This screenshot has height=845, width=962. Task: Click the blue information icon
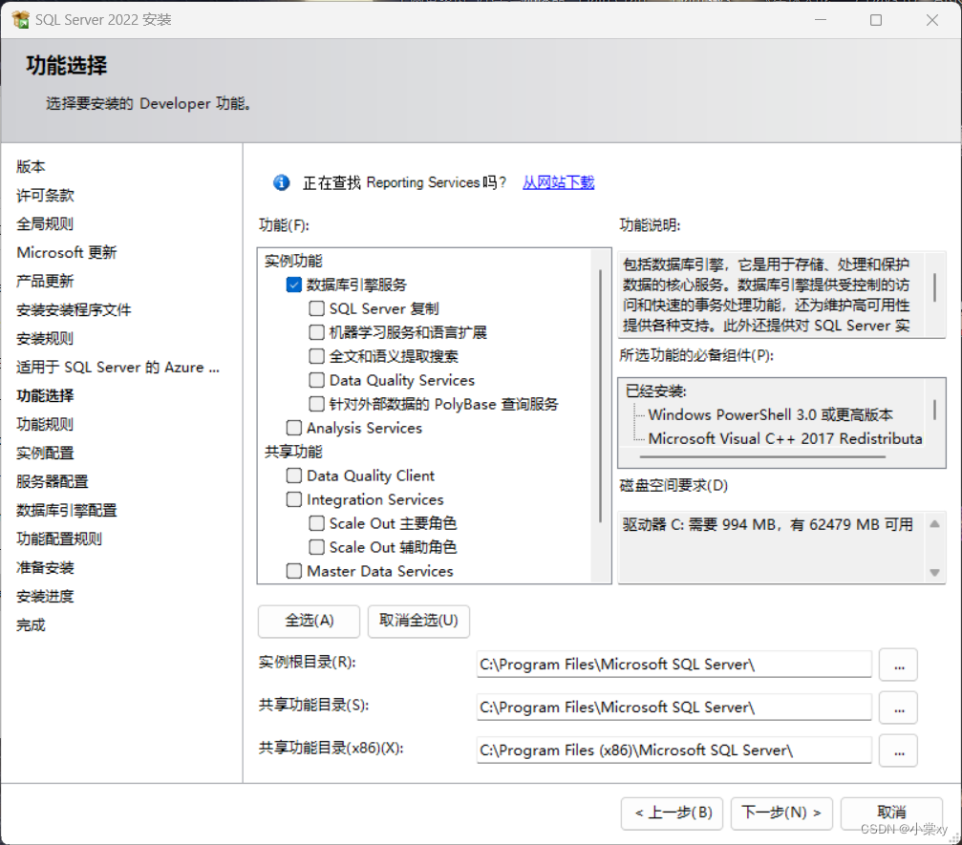282,182
